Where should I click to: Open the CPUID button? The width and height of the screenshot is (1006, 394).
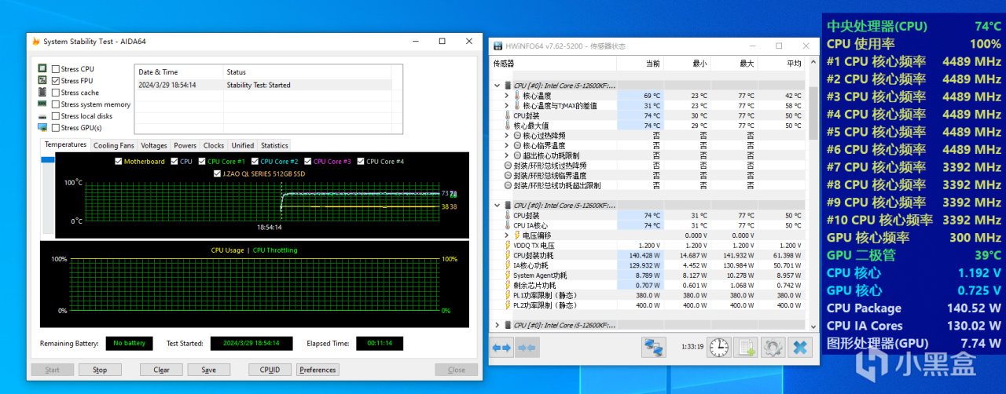[x=270, y=370]
